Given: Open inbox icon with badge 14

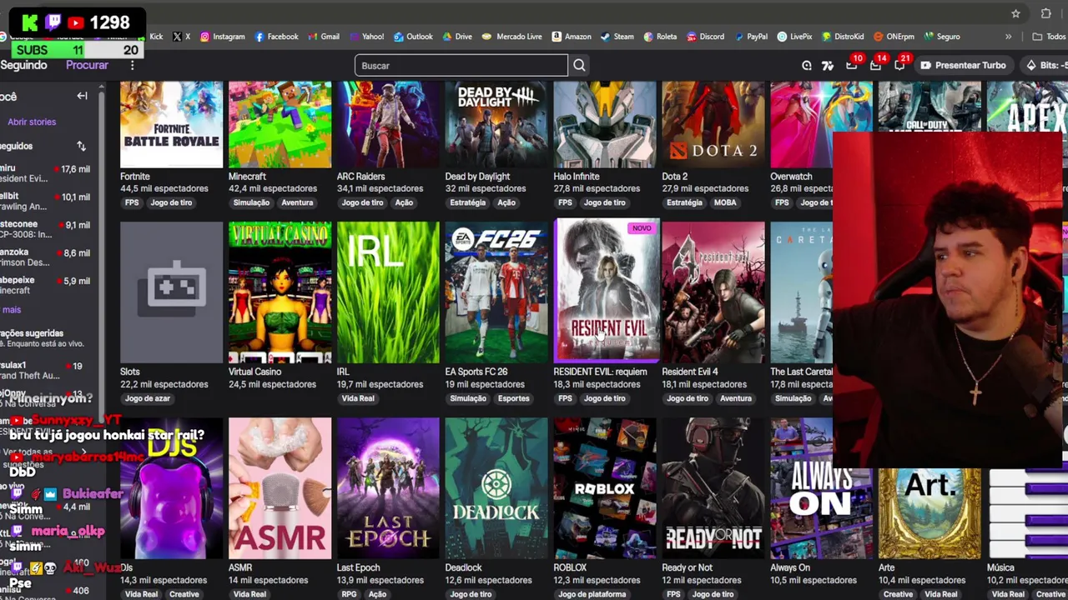Looking at the screenshot, I should click(876, 65).
